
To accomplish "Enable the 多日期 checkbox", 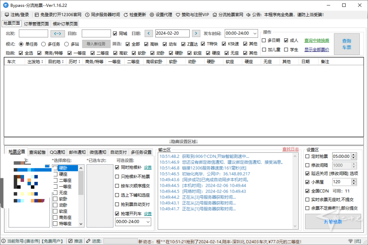I will click(x=264, y=41).
